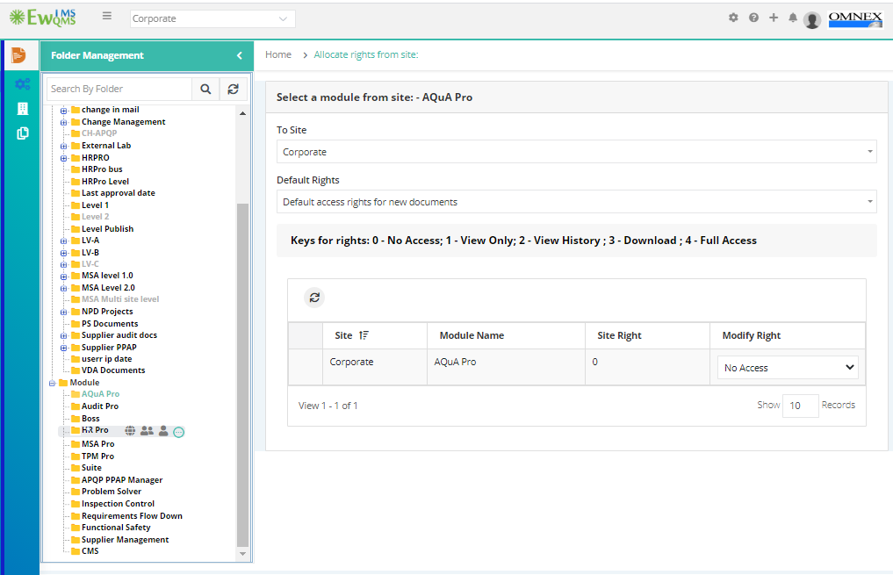Open the documents module in the sidebar
893x575 pixels.
[x=18, y=55]
